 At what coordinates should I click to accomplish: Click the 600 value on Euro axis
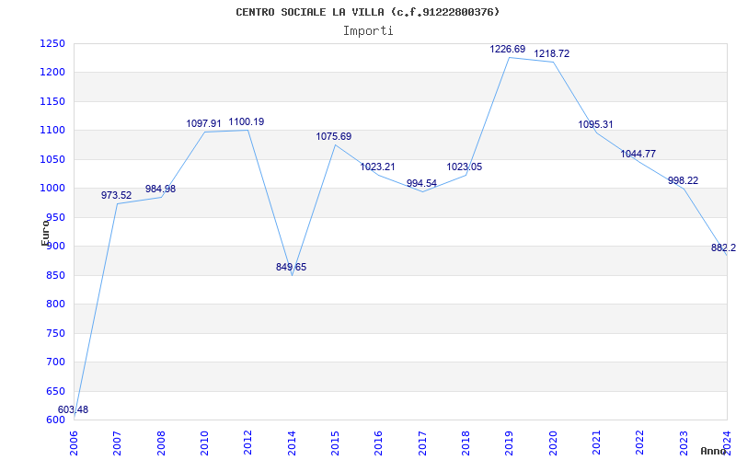pos(54,420)
